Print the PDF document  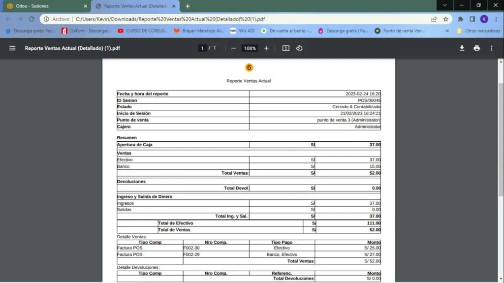(x=476, y=48)
